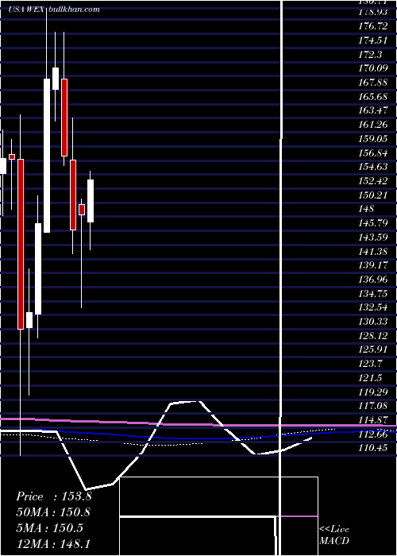Click the '50MA : 150.8' readout
397x556 pixels.
[x=53, y=512]
